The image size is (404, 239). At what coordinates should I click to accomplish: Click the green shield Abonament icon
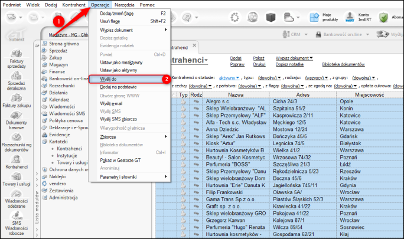point(383,17)
